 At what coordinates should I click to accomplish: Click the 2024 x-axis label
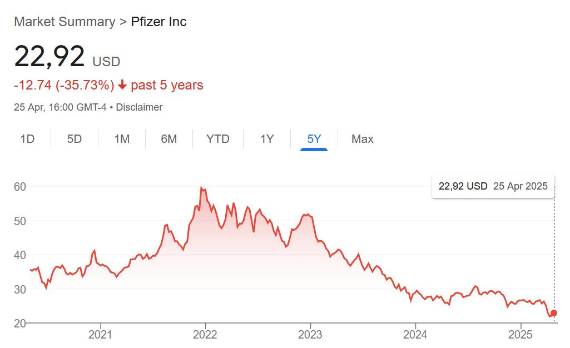point(415,335)
